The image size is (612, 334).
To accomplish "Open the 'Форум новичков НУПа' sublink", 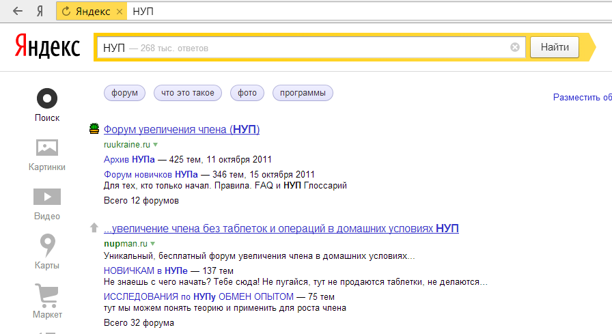I will coord(151,174).
